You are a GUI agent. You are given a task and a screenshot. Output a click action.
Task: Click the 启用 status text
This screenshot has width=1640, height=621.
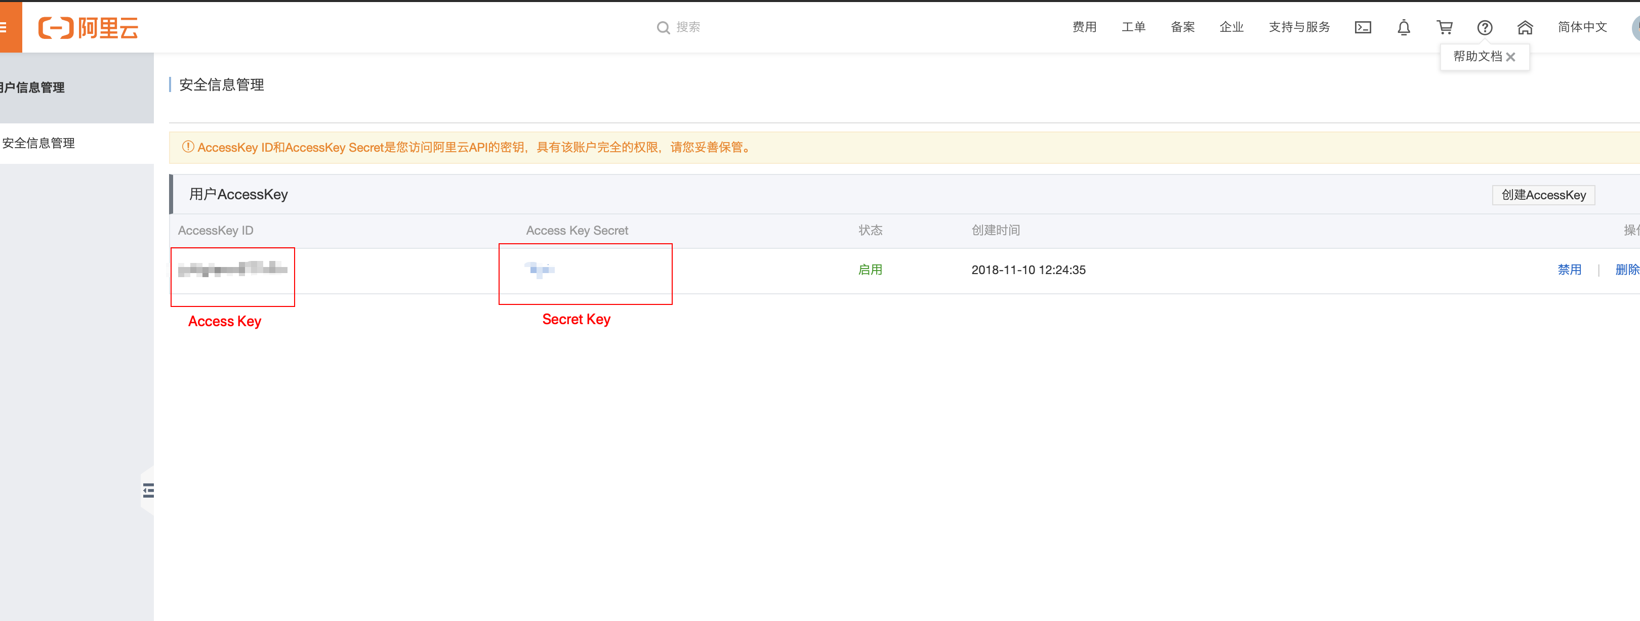tap(870, 269)
